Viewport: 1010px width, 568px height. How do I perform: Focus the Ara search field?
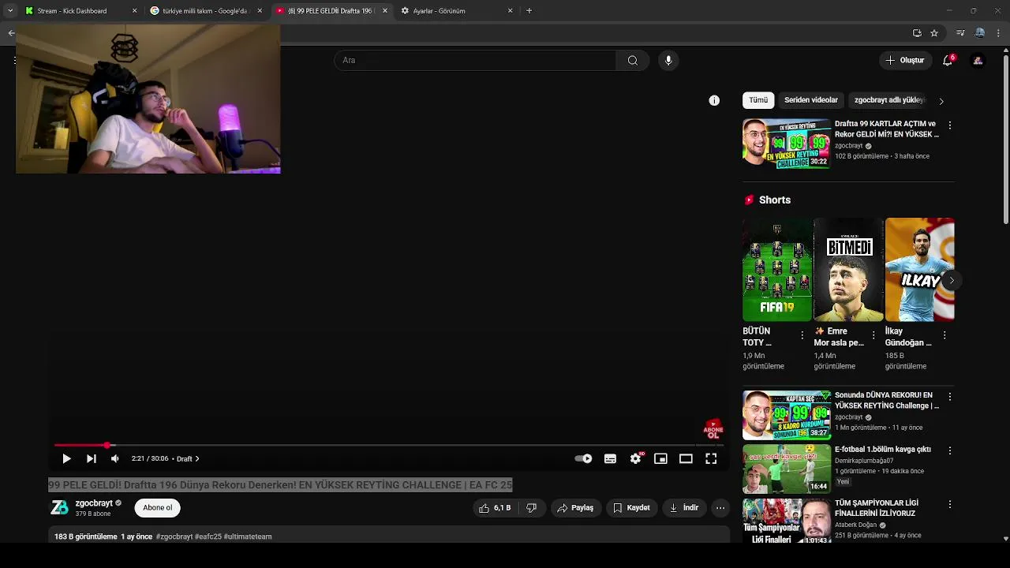[x=475, y=60]
